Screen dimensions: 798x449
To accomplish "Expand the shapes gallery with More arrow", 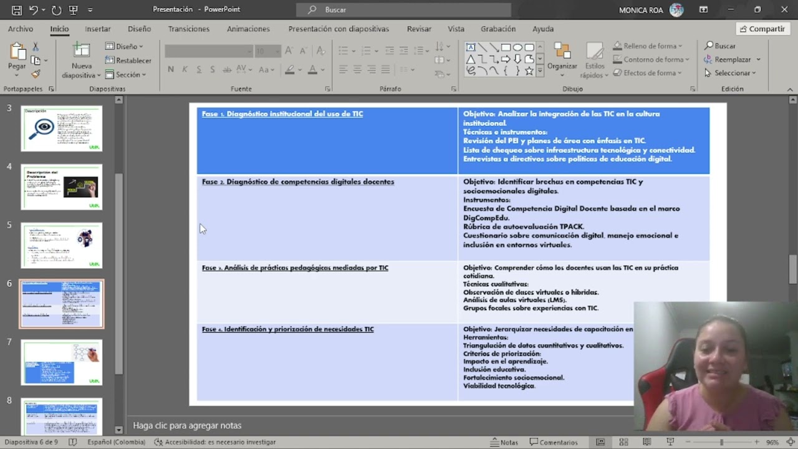I will pos(540,71).
